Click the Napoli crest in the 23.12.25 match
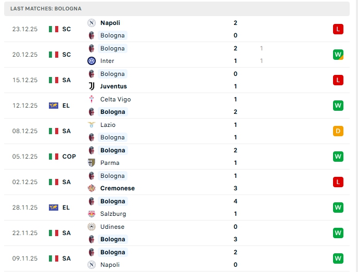Image resolution: width=358 pixels, height=272 pixels. (x=92, y=23)
